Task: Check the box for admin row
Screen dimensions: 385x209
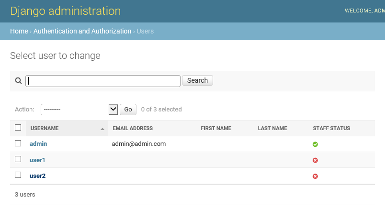Action: [x=18, y=143]
